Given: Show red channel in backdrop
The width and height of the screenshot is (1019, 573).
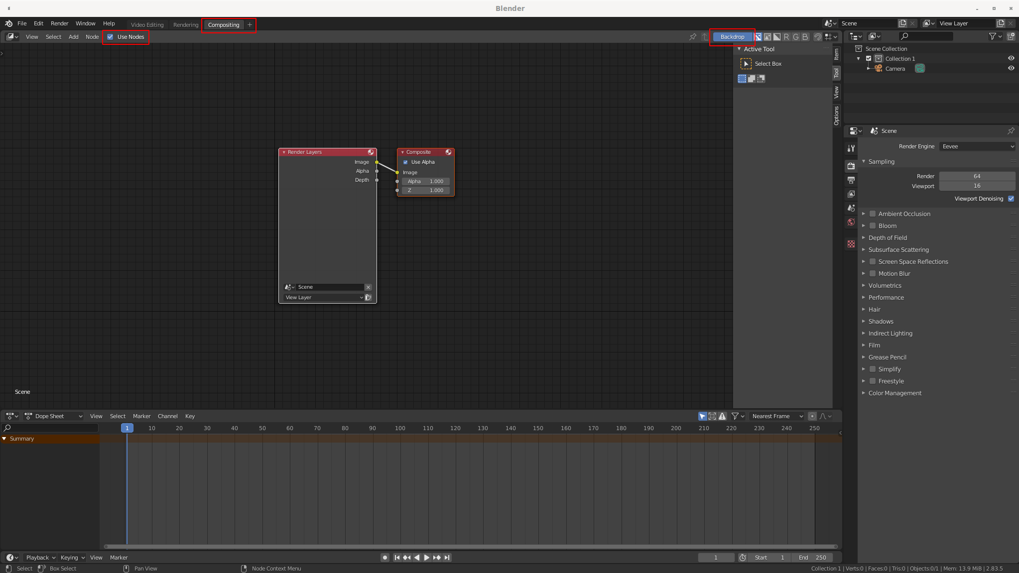Looking at the screenshot, I should (786, 37).
